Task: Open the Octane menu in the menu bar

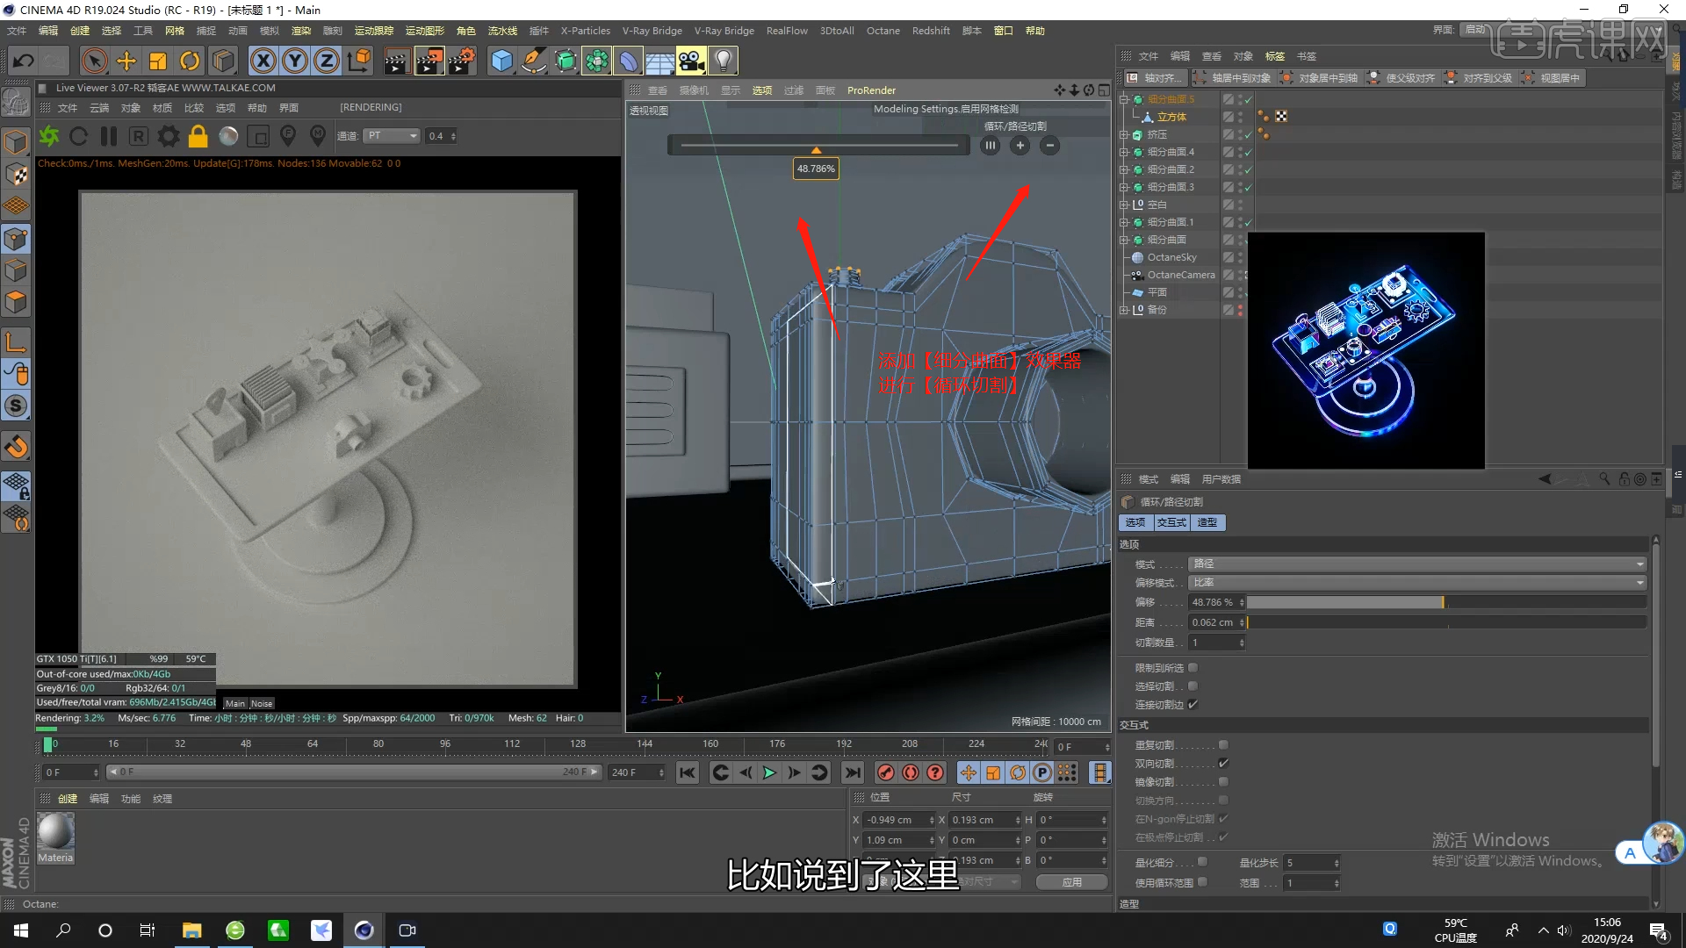Action: click(883, 30)
